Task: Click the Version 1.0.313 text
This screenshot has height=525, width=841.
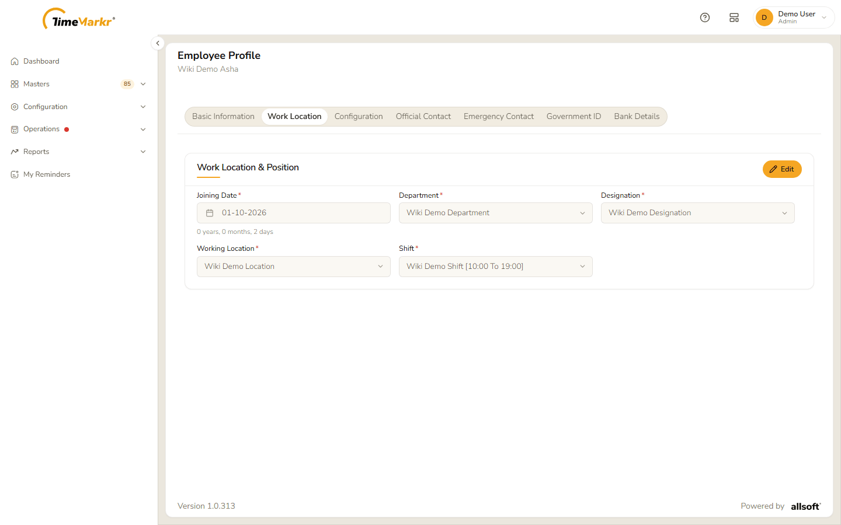Action: (206, 506)
